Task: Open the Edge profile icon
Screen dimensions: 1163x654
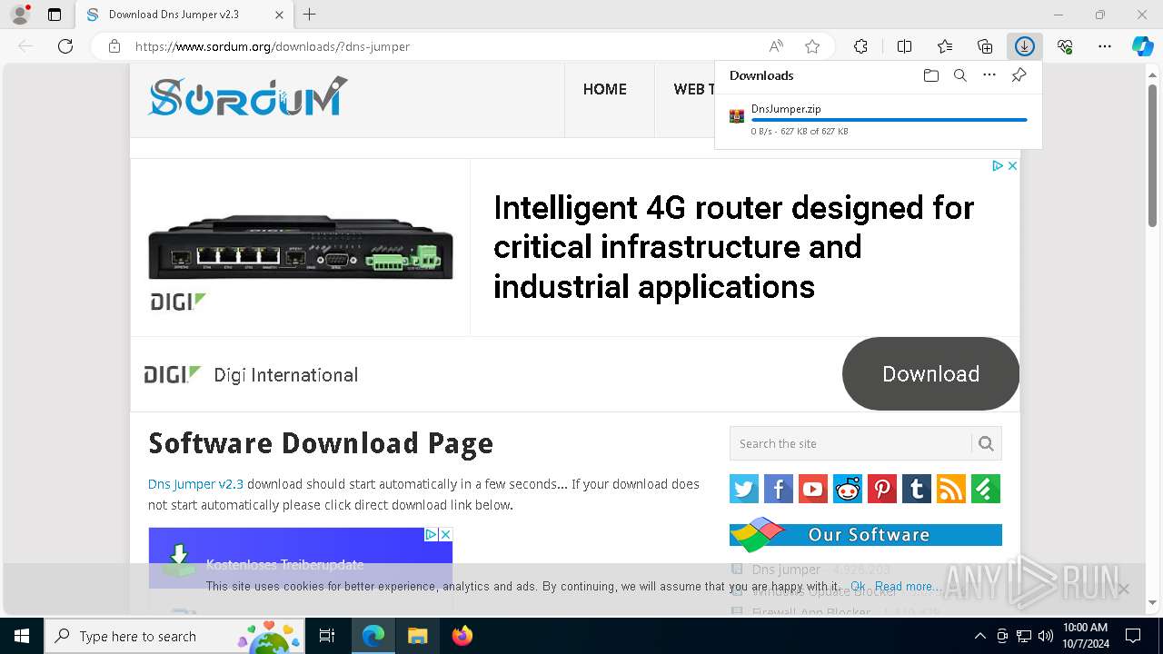Action: point(20,15)
